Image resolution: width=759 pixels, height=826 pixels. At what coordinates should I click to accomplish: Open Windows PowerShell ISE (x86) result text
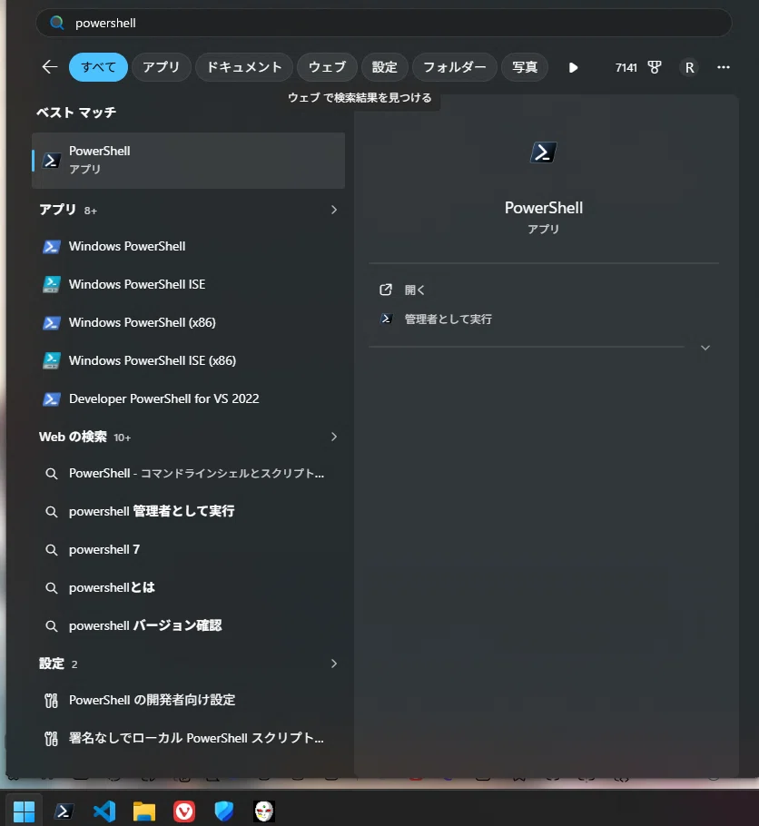point(153,360)
